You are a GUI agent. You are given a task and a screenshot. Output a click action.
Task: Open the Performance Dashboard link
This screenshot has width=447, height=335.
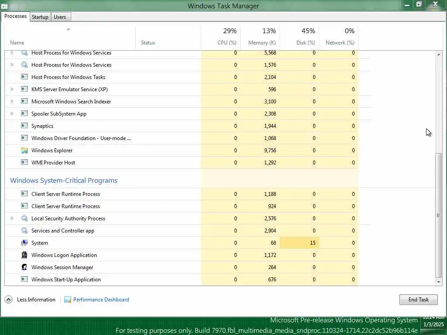pos(101,299)
